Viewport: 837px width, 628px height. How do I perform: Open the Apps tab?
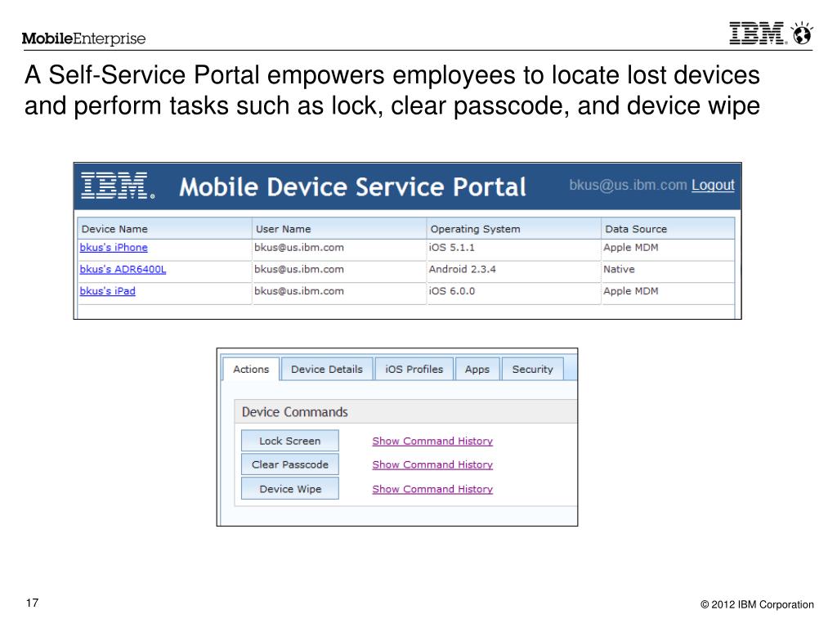(477, 369)
